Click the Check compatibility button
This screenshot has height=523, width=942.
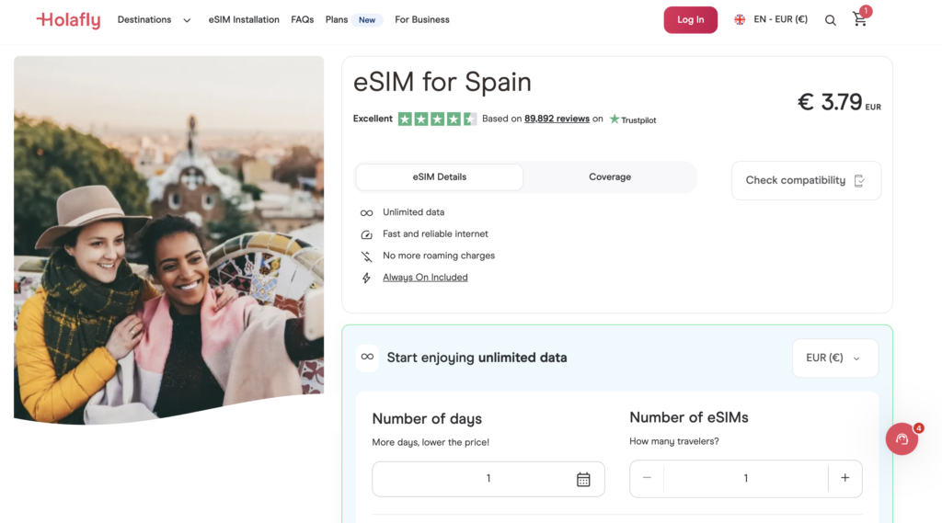tap(806, 180)
